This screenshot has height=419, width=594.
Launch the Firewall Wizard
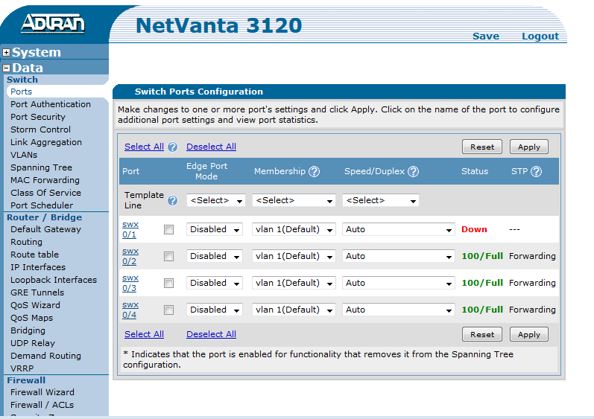(42, 392)
